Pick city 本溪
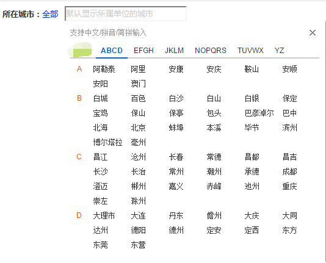The image size is (326, 263). (x=214, y=128)
